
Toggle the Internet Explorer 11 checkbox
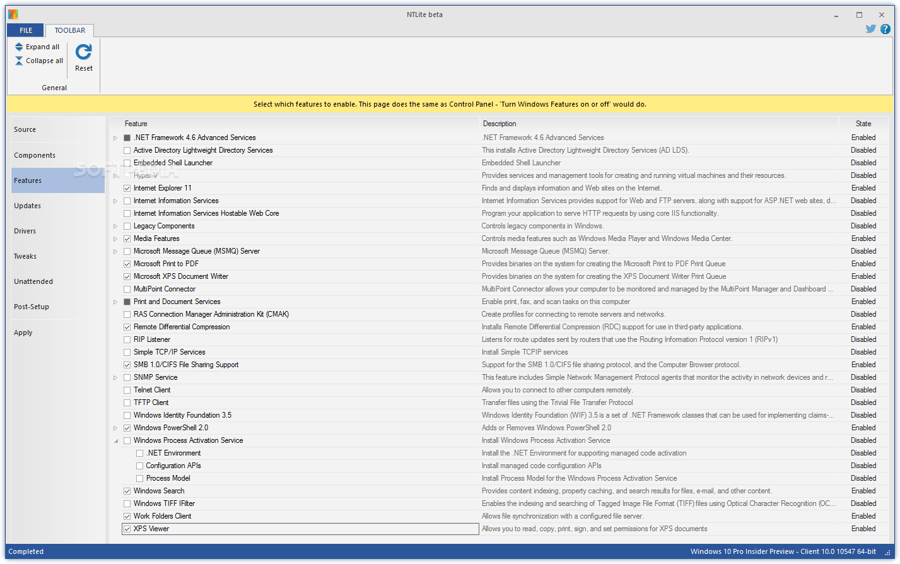click(x=127, y=188)
